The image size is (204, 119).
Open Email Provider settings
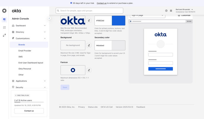pos(25,51)
